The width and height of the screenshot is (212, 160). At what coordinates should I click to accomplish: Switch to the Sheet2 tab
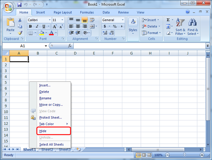[x=47, y=150]
